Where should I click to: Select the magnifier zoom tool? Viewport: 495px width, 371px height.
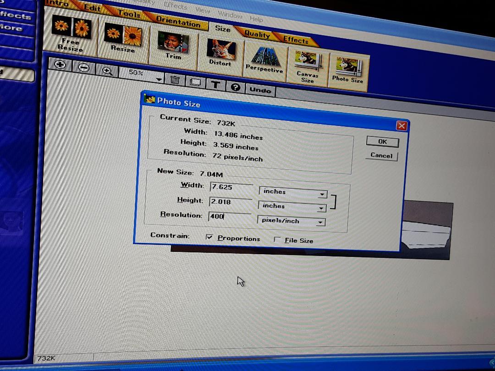coord(107,71)
